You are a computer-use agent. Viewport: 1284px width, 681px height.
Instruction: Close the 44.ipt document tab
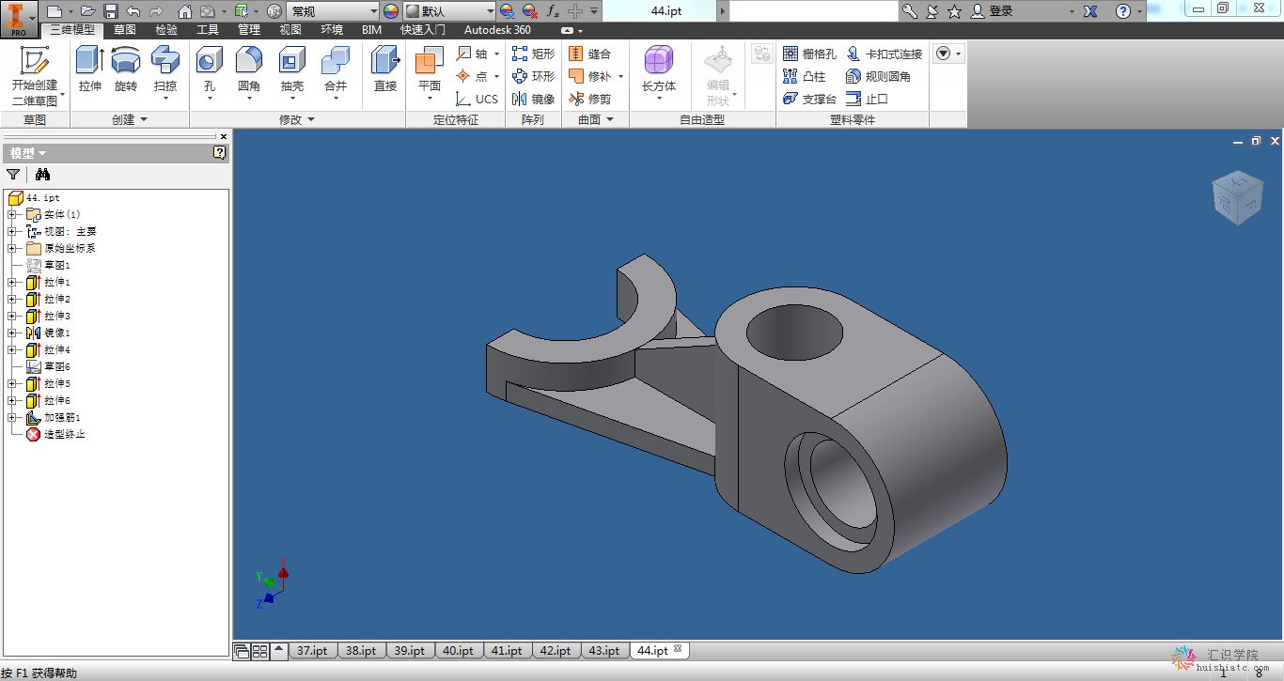click(x=678, y=649)
